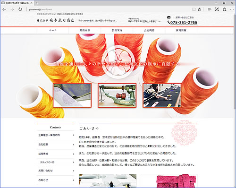Click the browser refresh icon
Screen dimensions: 236x188
[20, 9]
